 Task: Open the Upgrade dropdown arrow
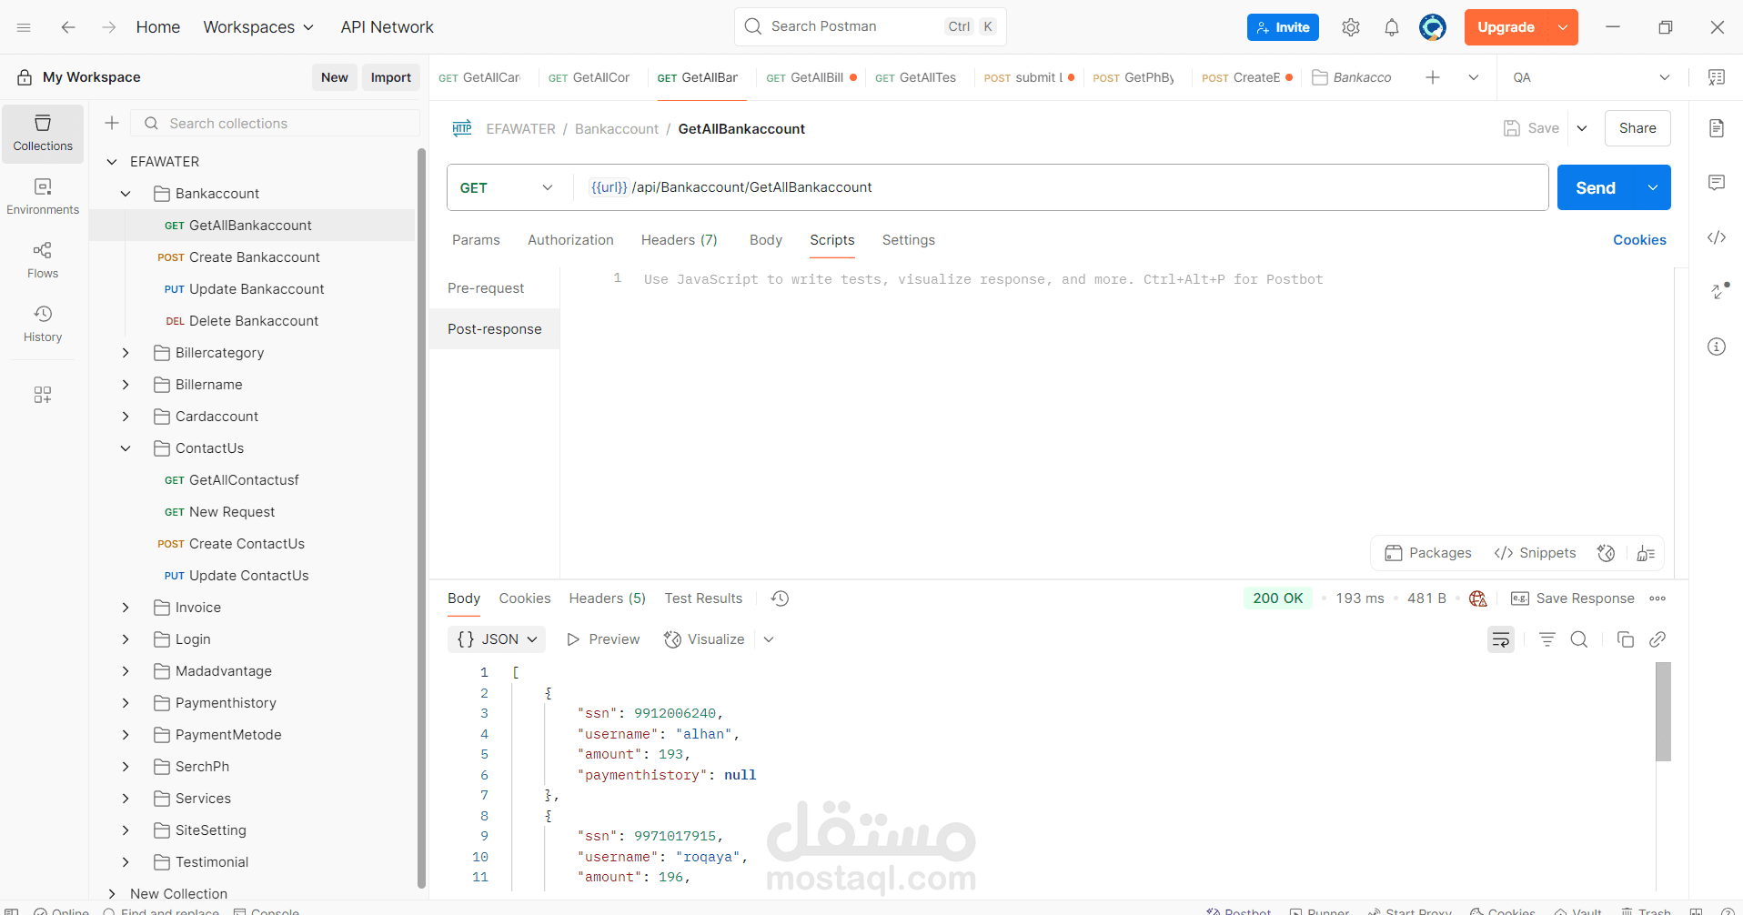pos(1563,27)
